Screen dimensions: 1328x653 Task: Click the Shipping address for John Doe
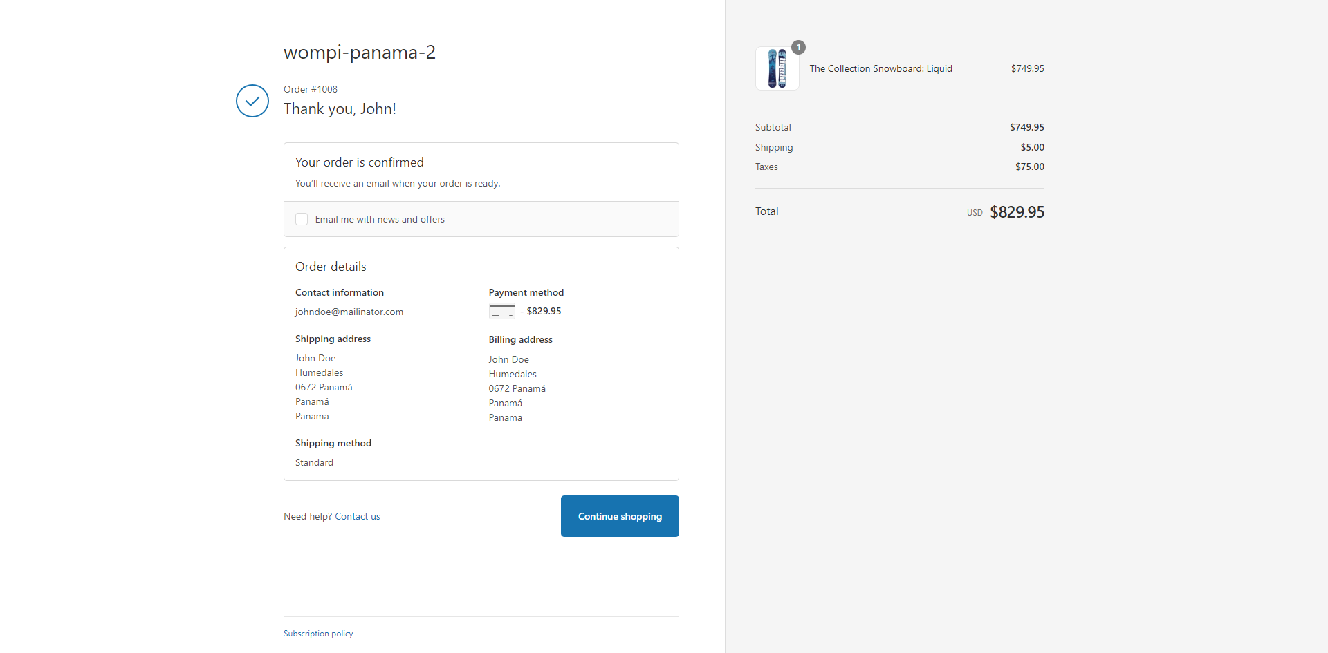[x=324, y=387]
